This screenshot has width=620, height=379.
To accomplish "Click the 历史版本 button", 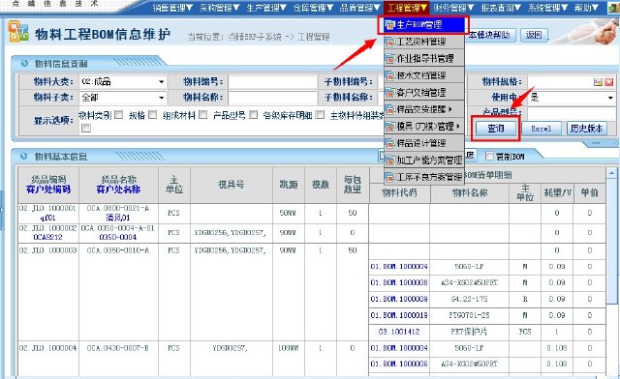I will coord(587,129).
